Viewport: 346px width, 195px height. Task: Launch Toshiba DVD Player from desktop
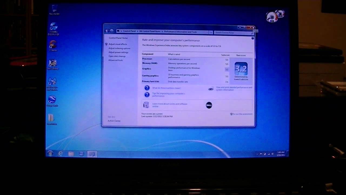[x=54, y=29]
